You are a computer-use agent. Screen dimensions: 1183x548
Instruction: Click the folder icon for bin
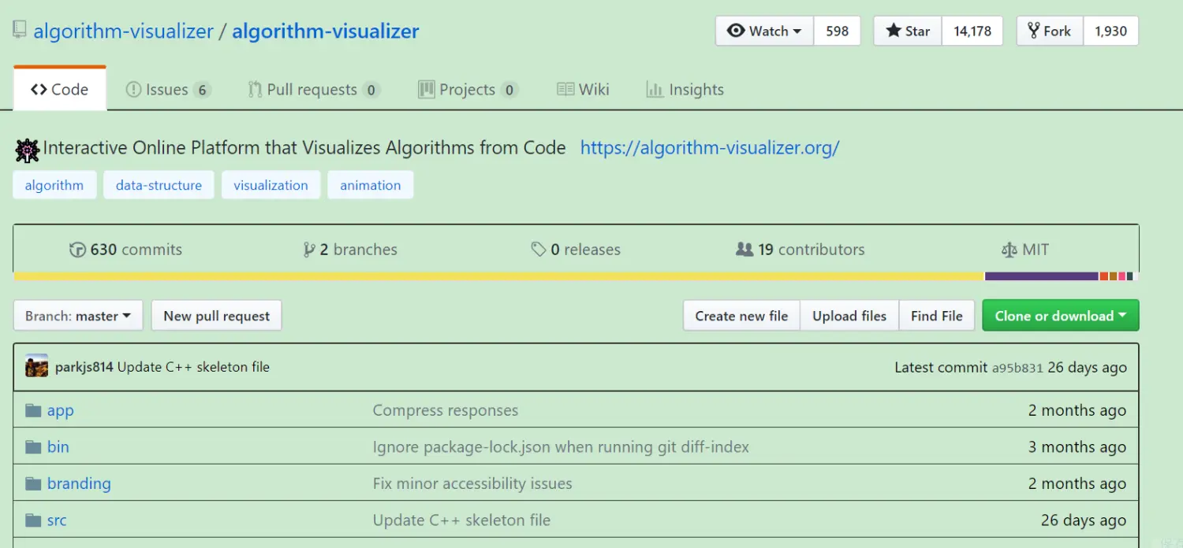point(33,447)
